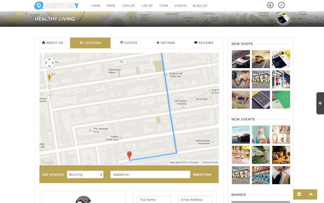Zoom out with the map minus button
The image size is (324, 203).
point(49,128)
